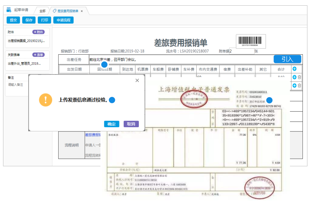The width and height of the screenshot is (312, 213).
Task: Open the 申请流程 view
Action: (x=64, y=20)
